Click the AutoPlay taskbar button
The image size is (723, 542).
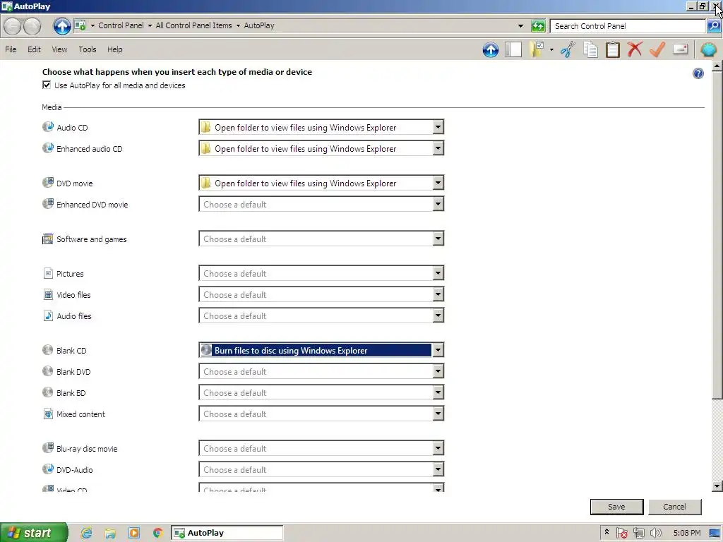227,533
